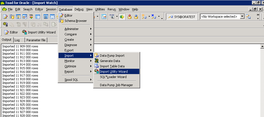Click the output scrollbar up arrow
Viewport: 264px width, 117px height.
click(x=262, y=46)
